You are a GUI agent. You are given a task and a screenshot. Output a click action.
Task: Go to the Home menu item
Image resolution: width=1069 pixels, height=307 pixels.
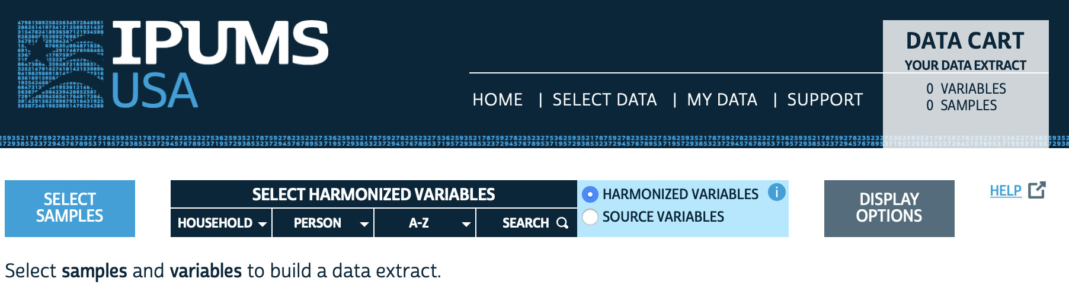point(497,100)
